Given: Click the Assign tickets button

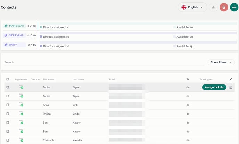Looking at the screenshot, I should coord(214,87).
